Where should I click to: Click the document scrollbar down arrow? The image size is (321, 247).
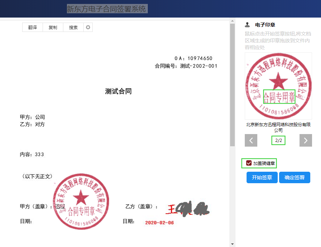tap(232, 244)
